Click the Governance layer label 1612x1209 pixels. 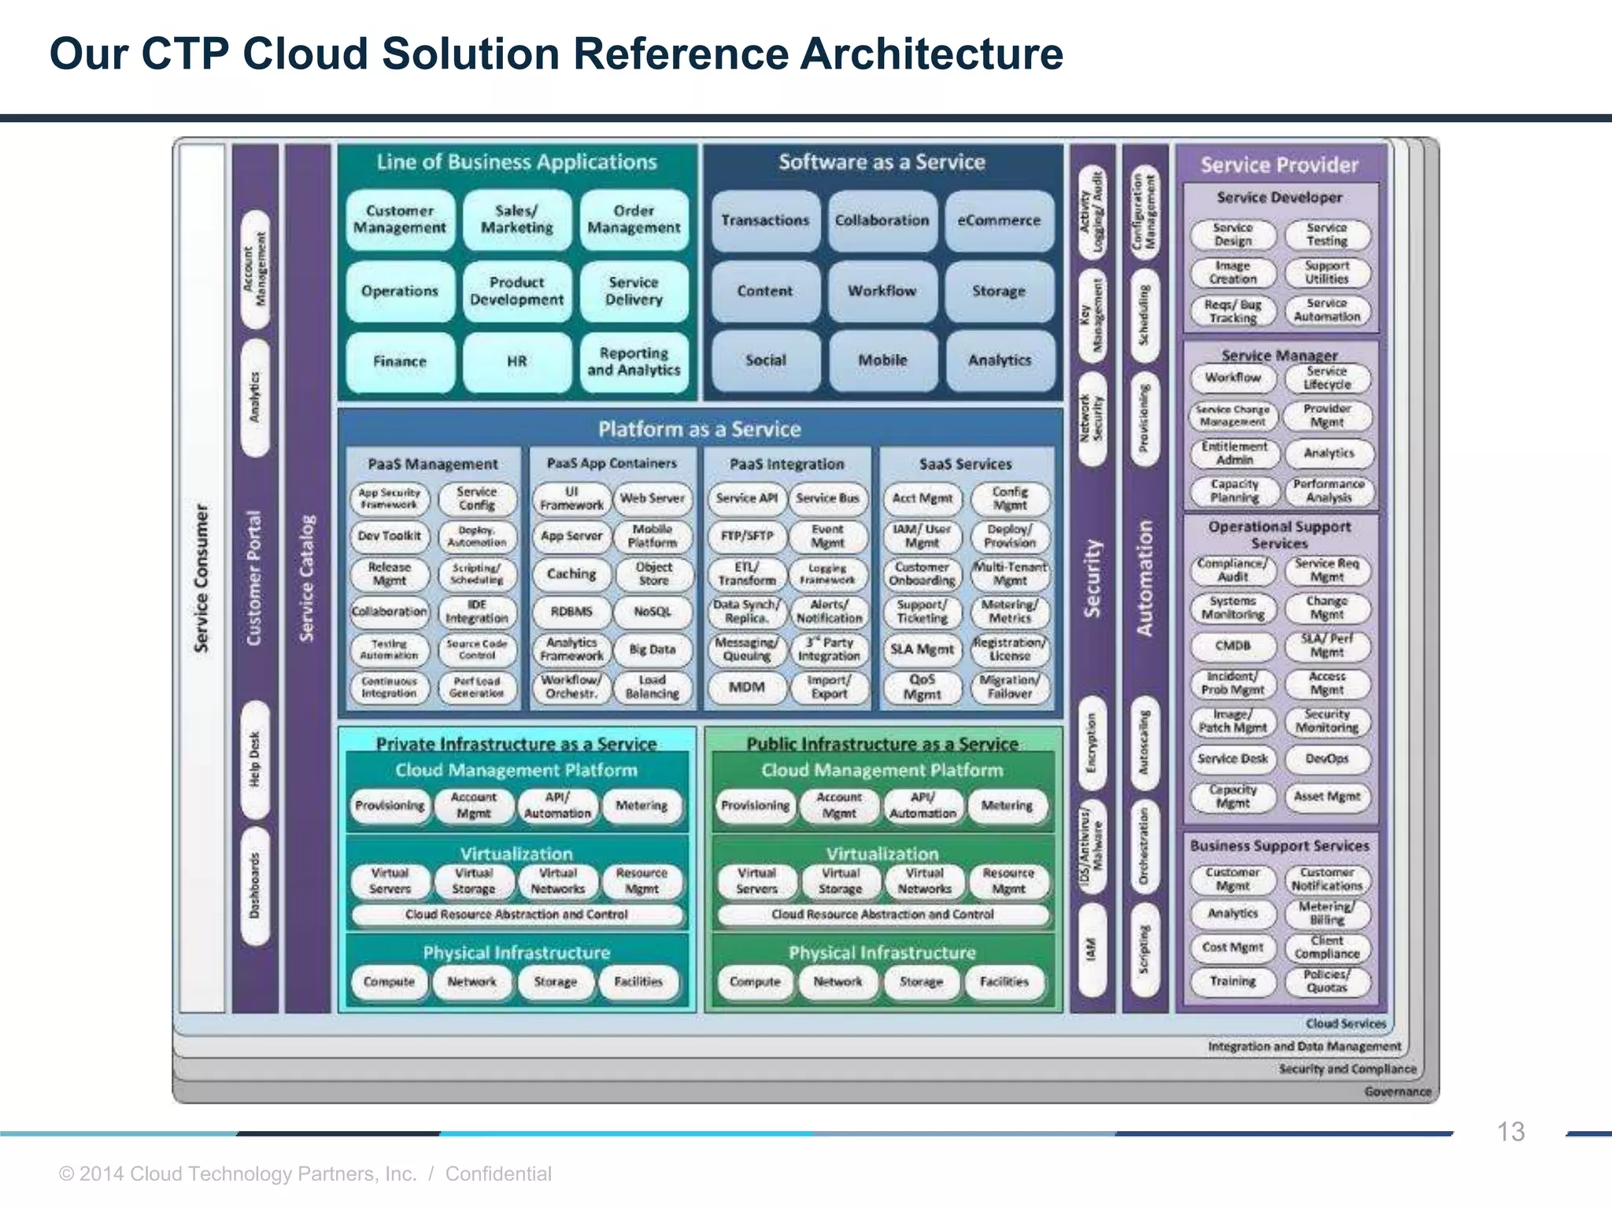(1397, 1092)
